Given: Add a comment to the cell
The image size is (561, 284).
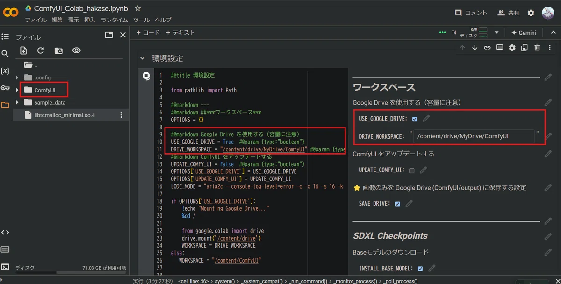Looking at the screenshot, I should coord(500,48).
